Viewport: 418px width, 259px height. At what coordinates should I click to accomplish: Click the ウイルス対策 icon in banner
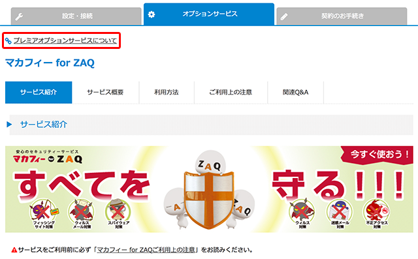(x=302, y=214)
